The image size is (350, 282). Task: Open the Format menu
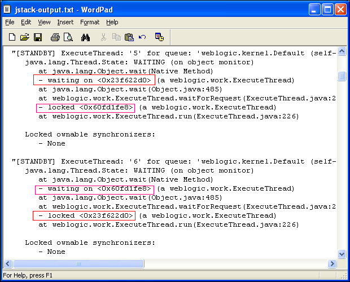click(x=90, y=22)
